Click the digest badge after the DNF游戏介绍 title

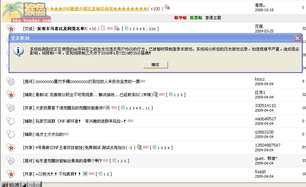[167, 7]
